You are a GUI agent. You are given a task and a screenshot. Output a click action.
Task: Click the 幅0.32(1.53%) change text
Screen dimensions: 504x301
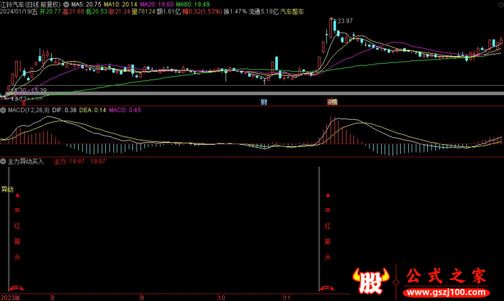(x=202, y=11)
